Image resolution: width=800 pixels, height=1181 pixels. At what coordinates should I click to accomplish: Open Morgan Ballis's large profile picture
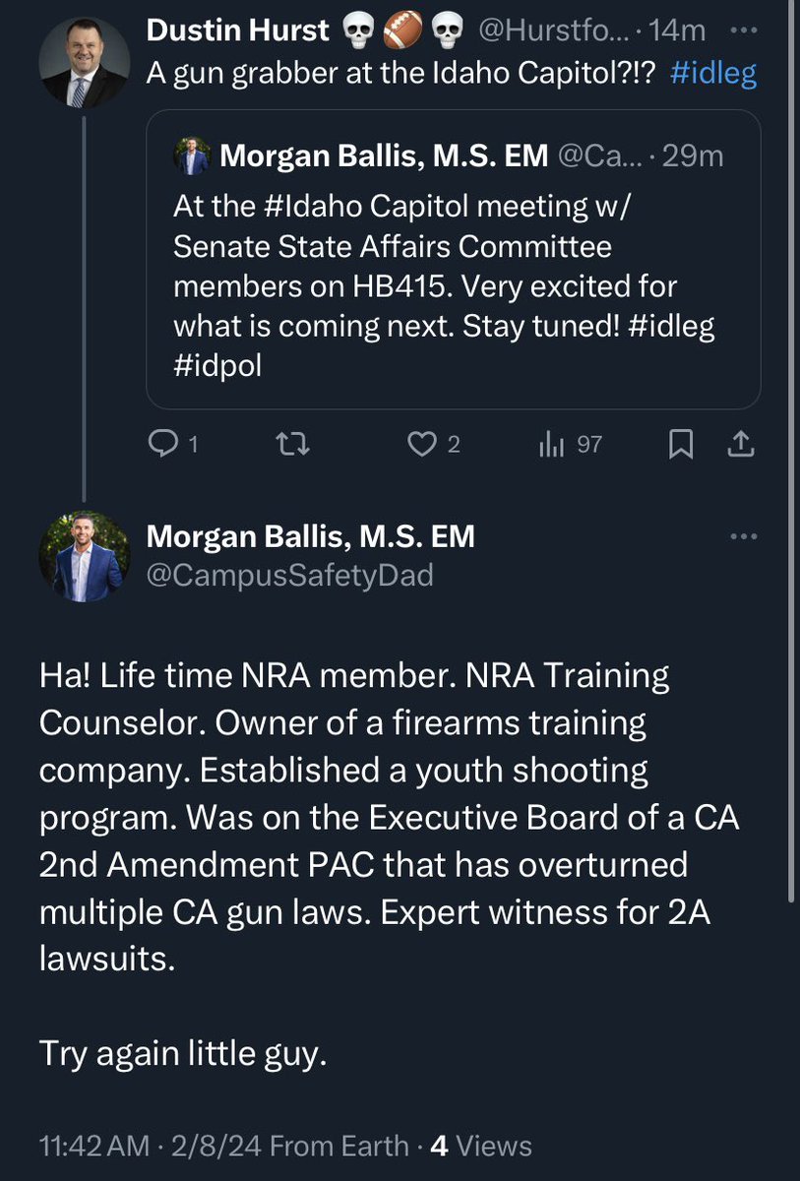83,558
